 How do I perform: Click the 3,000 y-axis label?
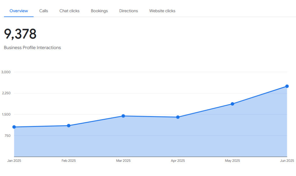click(x=6, y=72)
